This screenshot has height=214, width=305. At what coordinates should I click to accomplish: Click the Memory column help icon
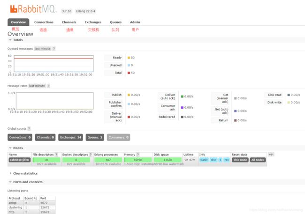[x=137, y=155]
